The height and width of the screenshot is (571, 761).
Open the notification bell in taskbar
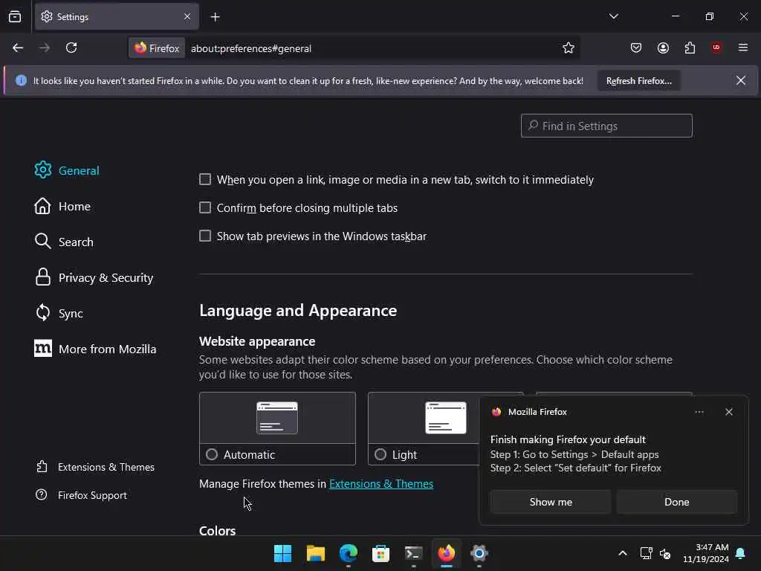click(x=741, y=553)
